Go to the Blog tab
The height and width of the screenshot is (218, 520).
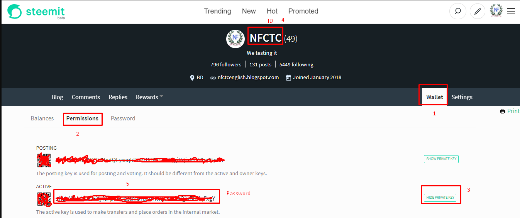57,97
